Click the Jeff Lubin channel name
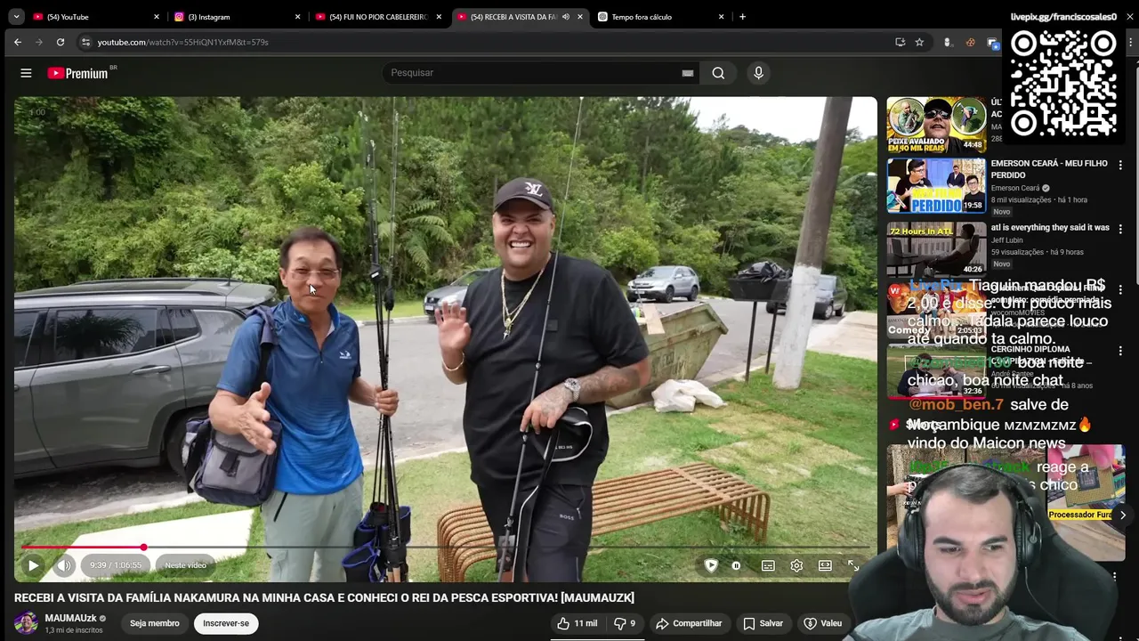Viewport: 1139px width, 641px height. [x=1007, y=240]
